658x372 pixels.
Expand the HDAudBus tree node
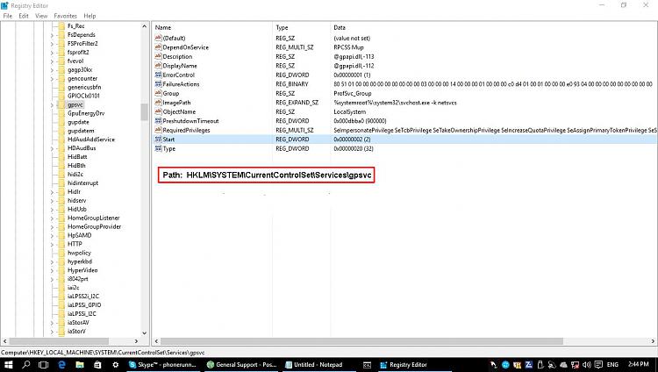[x=52, y=148]
